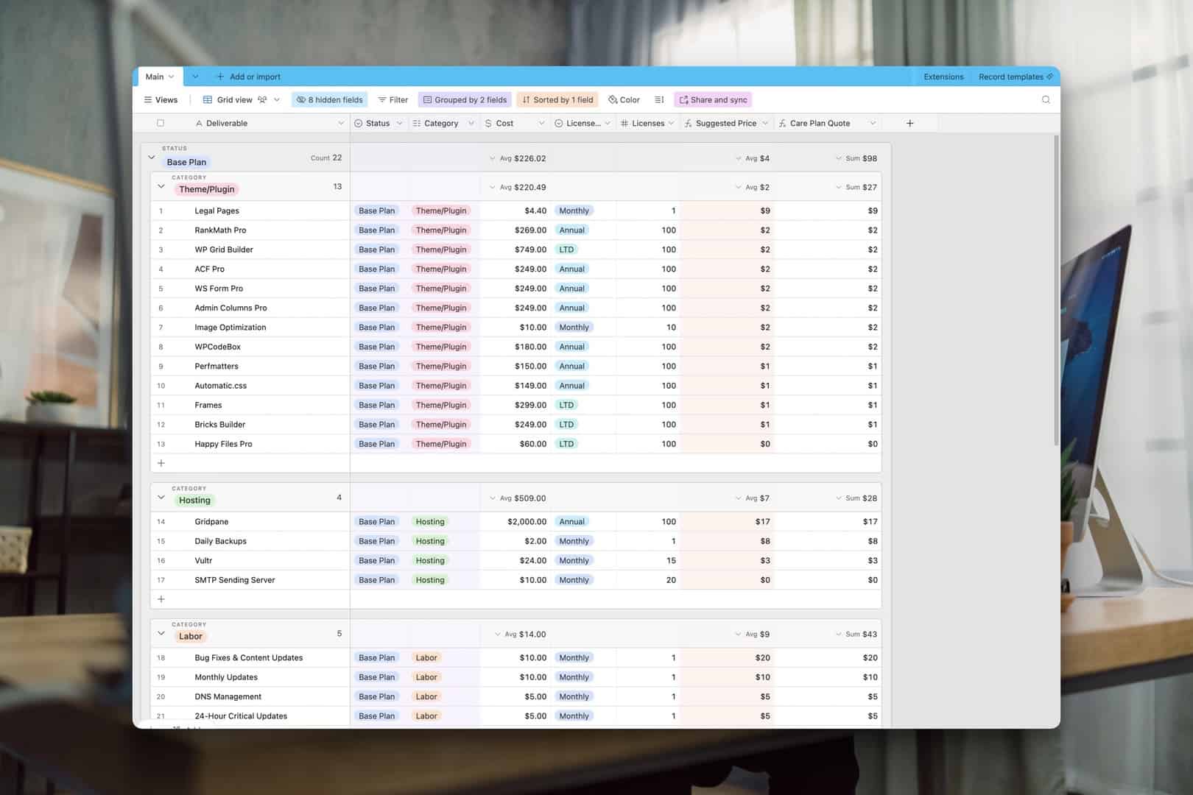Click Cost column header
This screenshot has height=795, width=1193.
[x=514, y=123]
